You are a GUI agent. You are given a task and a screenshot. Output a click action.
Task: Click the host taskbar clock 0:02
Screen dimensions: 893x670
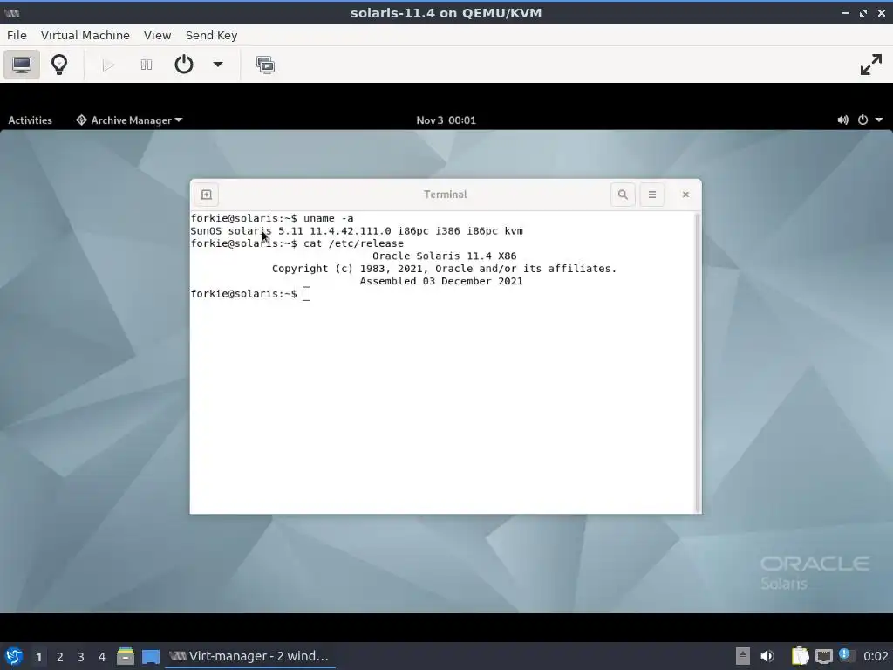pos(876,656)
